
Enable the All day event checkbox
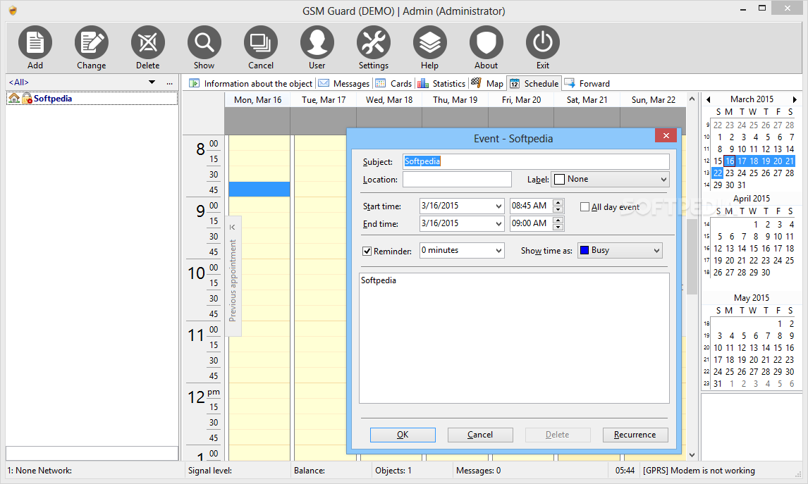tap(585, 207)
